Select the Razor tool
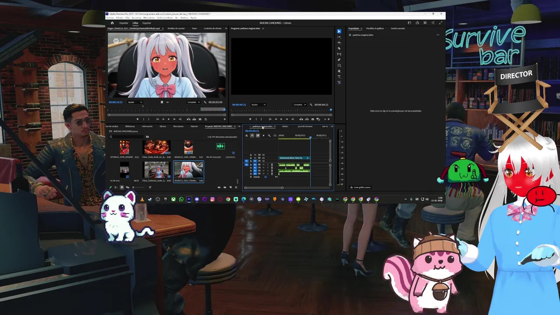This screenshot has height=315, width=560. point(339,48)
